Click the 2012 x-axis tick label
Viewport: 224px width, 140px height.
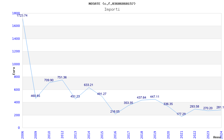(x=62, y=135)
